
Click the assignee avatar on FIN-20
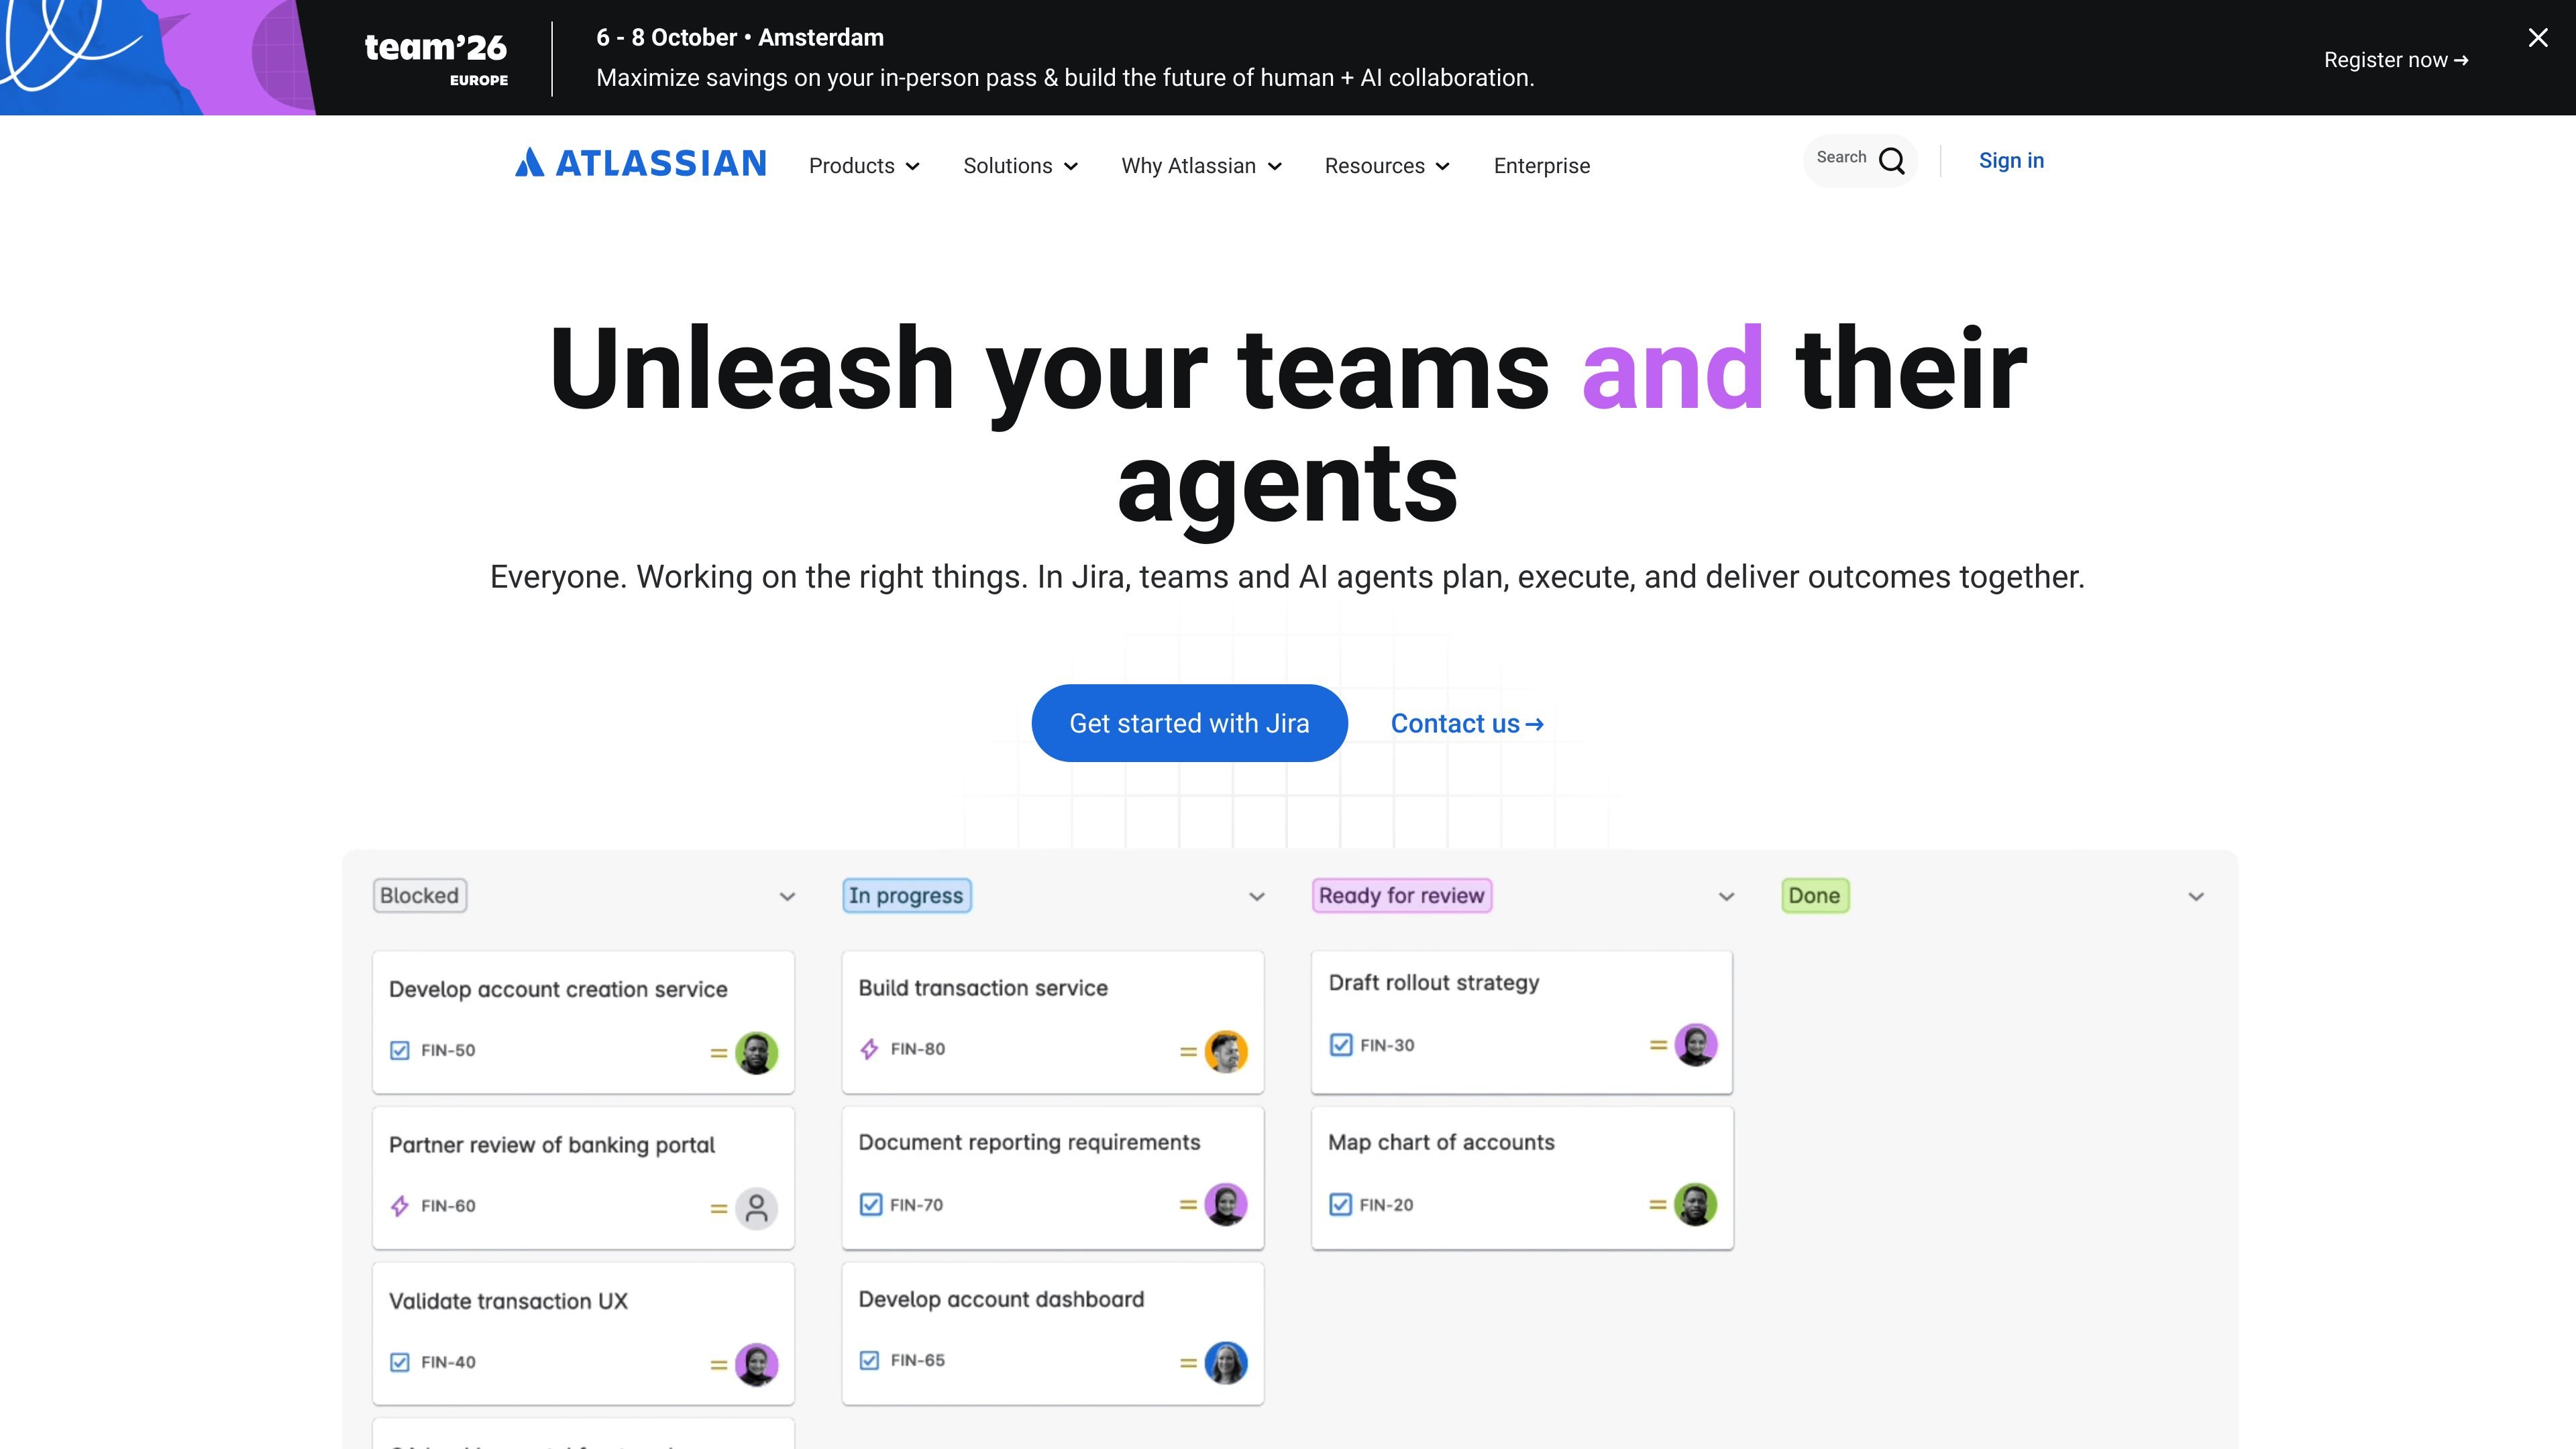pos(1696,1204)
